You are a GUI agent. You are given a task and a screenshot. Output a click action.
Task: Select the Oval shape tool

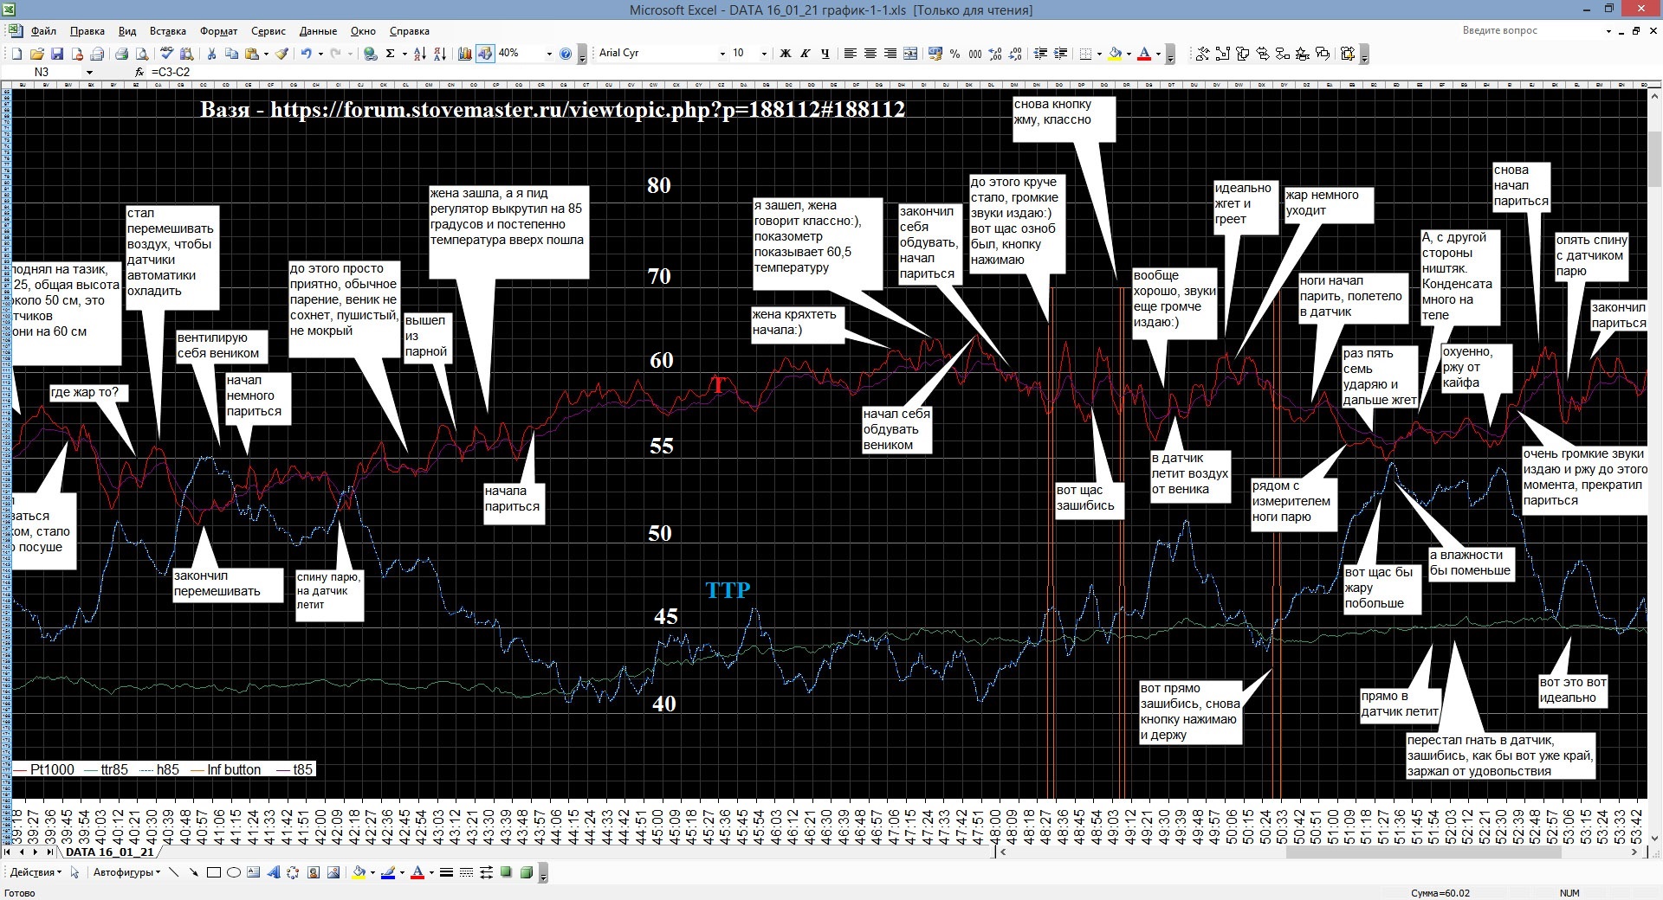pyautogui.click(x=233, y=872)
